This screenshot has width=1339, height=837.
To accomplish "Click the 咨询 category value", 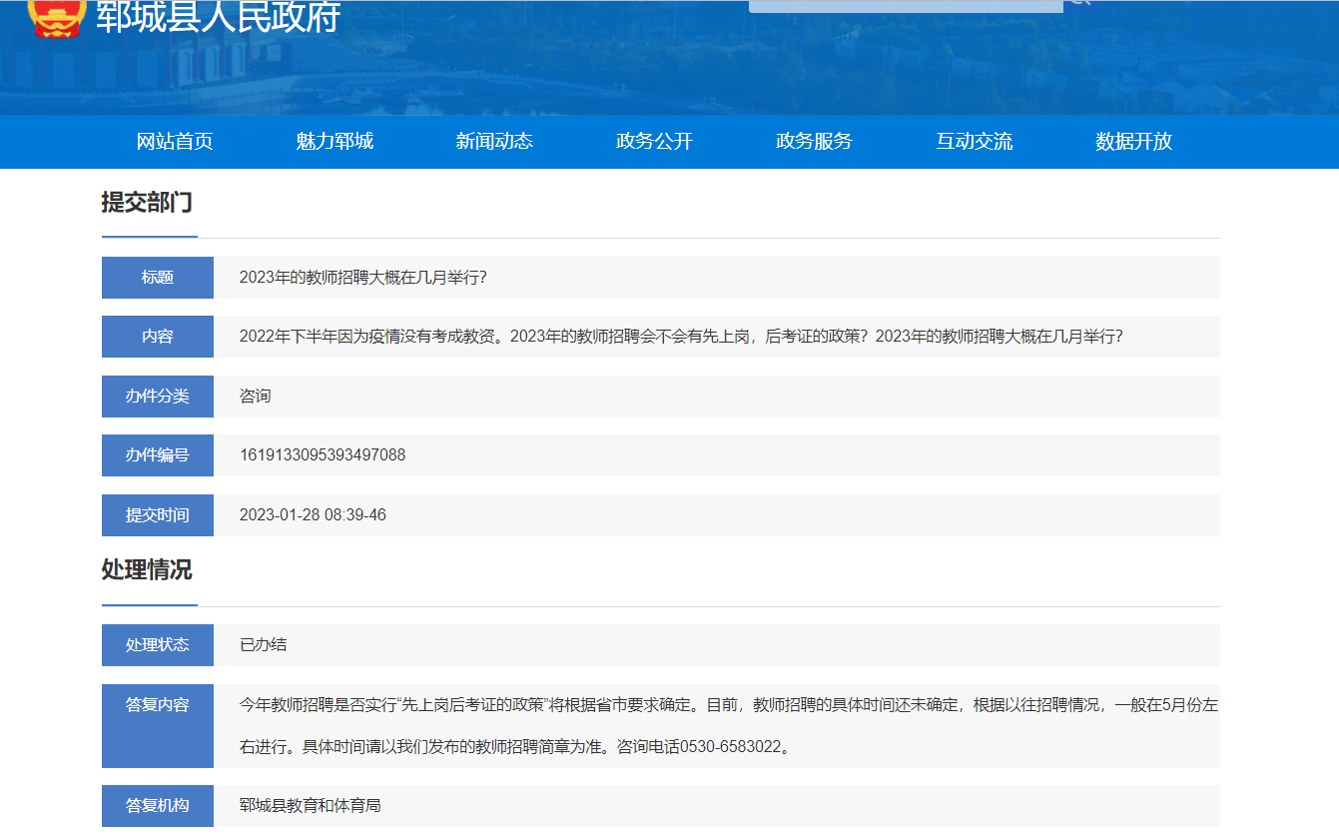I will click(255, 397).
